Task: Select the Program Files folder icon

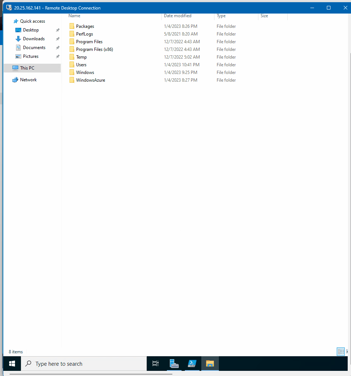Action: tap(72, 41)
